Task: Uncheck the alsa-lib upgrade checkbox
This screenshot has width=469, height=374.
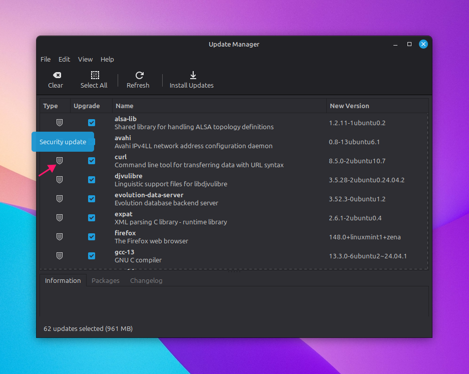Action: tap(92, 123)
